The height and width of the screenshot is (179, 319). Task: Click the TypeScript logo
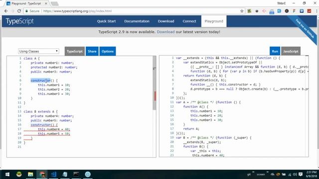click(20, 21)
